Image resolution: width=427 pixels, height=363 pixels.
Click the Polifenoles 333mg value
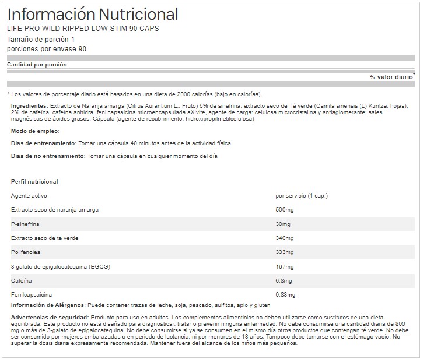tap(284, 252)
